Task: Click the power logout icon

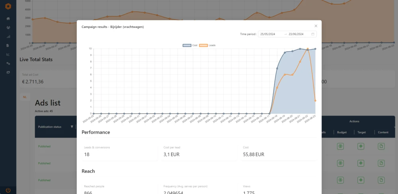Action: tap(8, 190)
